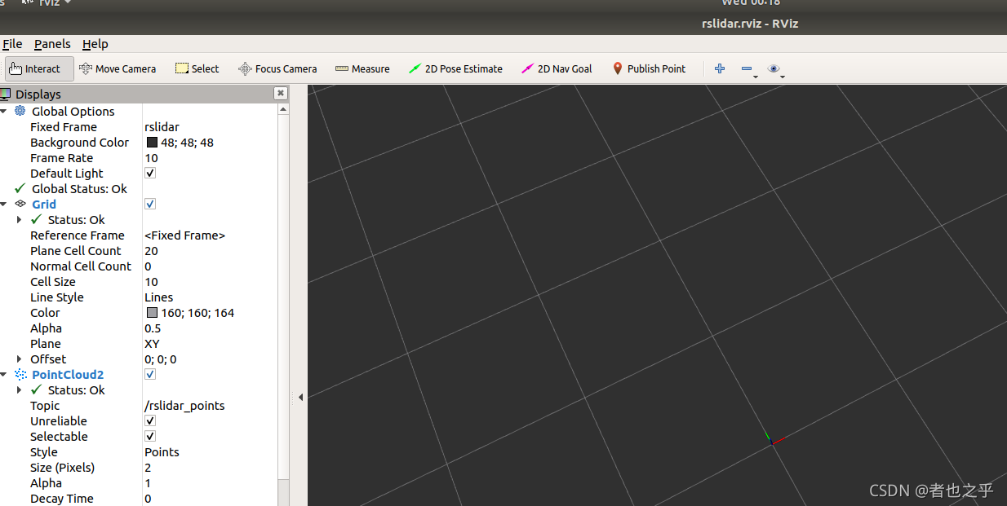The width and height of the screenshot is (1007, 506).
Task: Click the Grid Status Ok checkmark icon
Action: click(x=36, y=219)
